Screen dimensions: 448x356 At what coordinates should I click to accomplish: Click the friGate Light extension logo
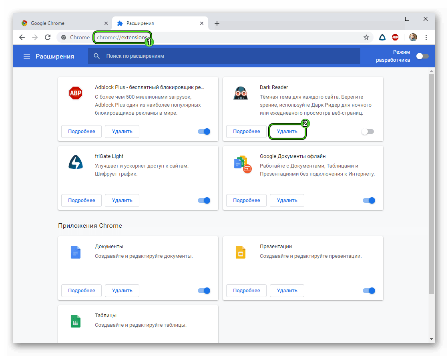point(76,162)
